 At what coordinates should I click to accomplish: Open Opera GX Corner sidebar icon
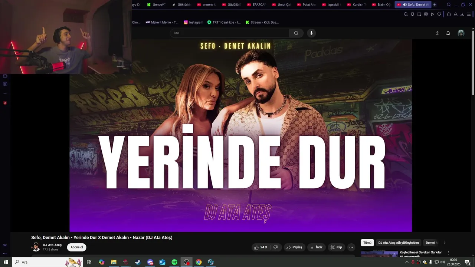tap(5, 245)
